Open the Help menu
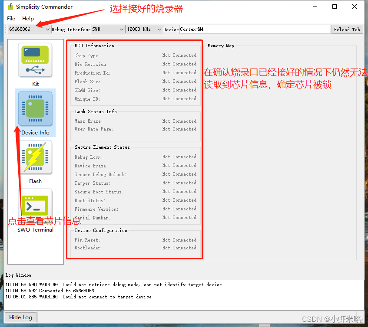This screenshot has height=327, width=368. tap(28, 19)
